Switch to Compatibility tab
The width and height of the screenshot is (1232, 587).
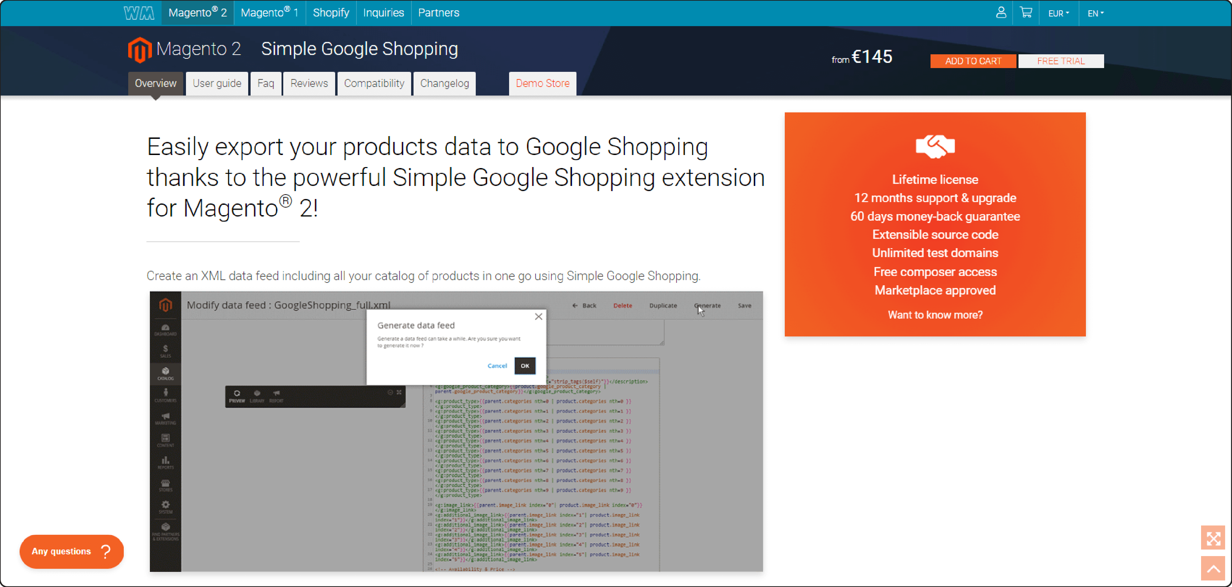click(374, 84)
